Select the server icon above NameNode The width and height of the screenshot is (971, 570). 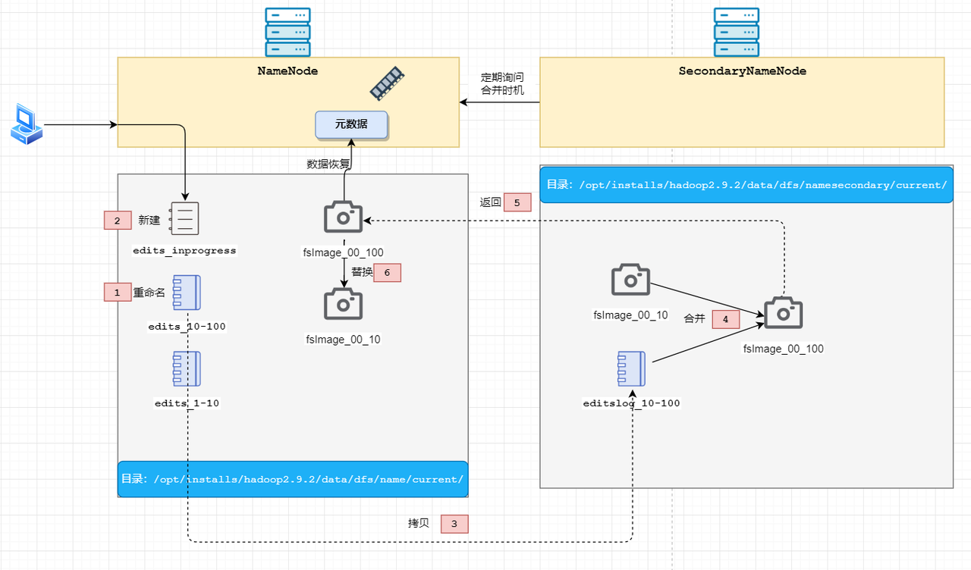pos(288,32)
